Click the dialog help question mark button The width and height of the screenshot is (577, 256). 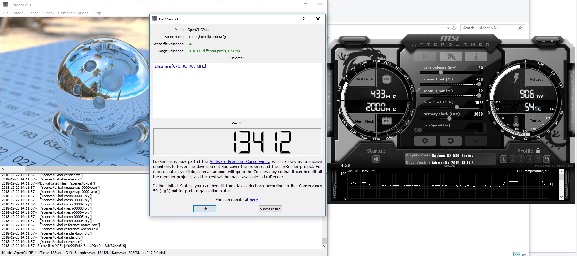coord(304,19)
